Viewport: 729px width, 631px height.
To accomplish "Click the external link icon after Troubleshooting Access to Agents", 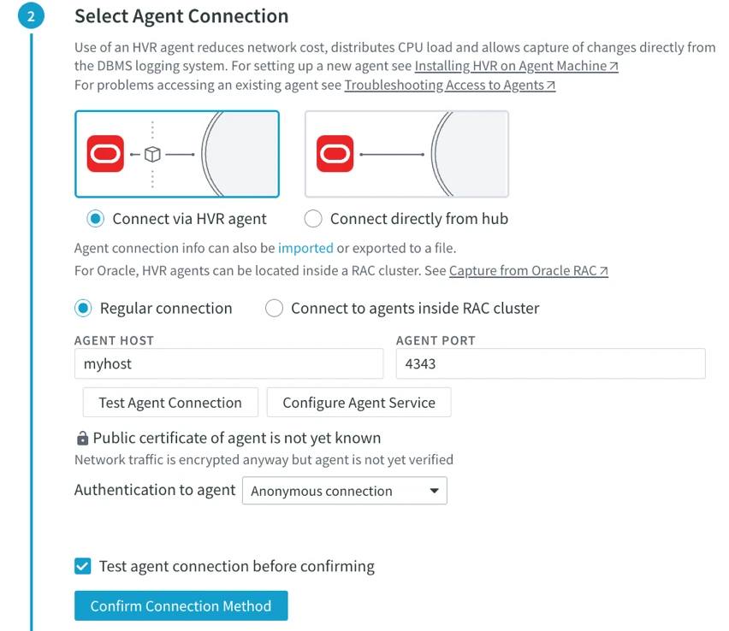I will click(551, 85).
